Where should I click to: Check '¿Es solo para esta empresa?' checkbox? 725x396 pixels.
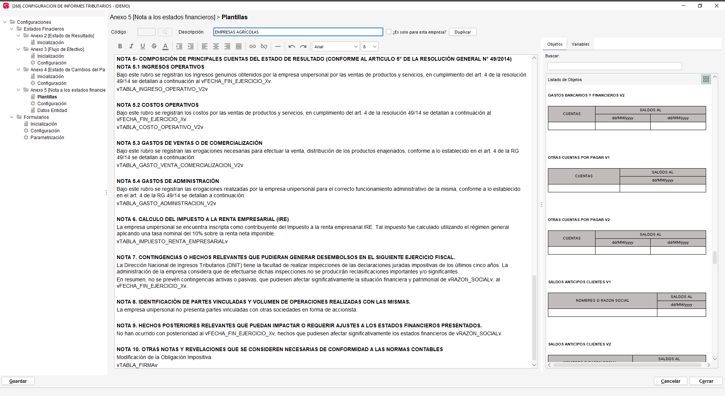[x=389, y=32]
